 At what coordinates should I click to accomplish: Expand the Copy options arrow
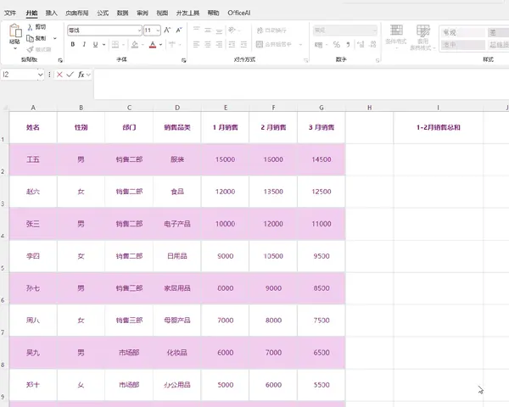coord(55,38)
